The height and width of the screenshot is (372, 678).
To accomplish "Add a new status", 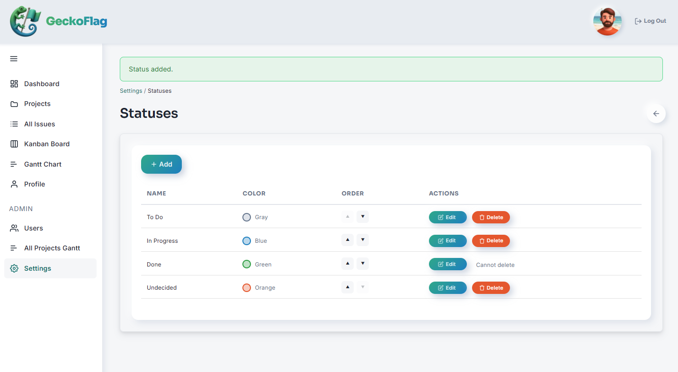I will coord(161,164).
